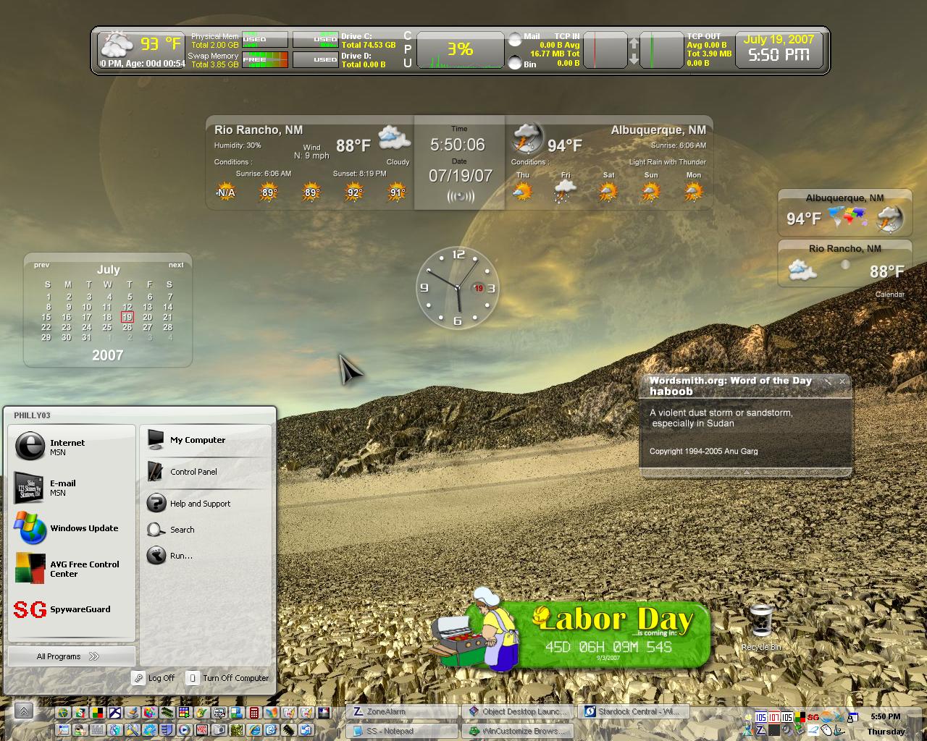927x741 pixels.
Task: Select July 26 on the calendar
Action: click(127, 327)
